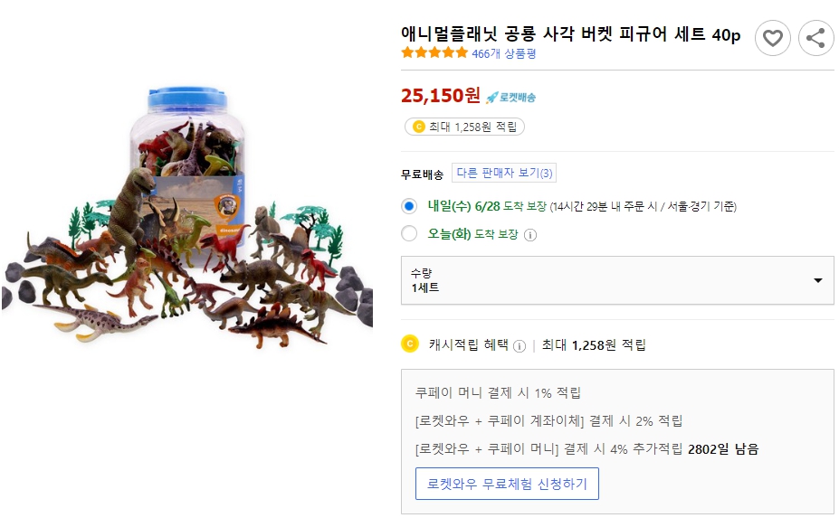Screen dimensions: 839x518
Task: Click 쿠페이 머니 결제 시 1% 적립 line
Action: (498, 393)
